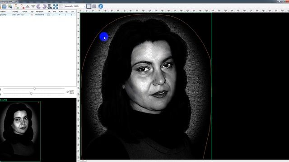Click the '200 x 290' size cell
Screen dimensions: 289x162
pos(16,15)
